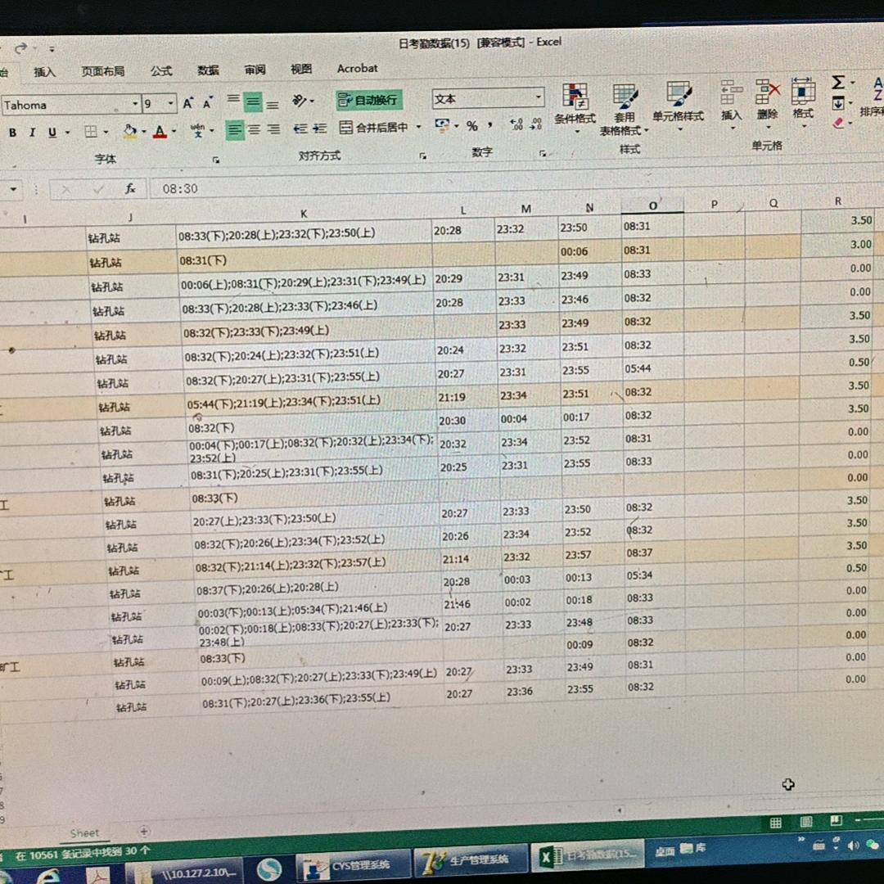Toggle wrap text (自动换行)
This screenshot has width=884, height=884.
point(368,100)
